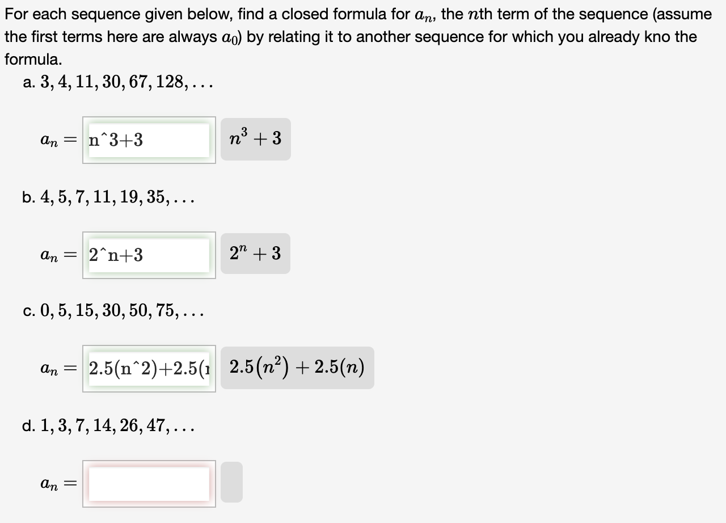The height and width of the screenshot is (523, 726).
Task: Click the answer field containing 2^n+3
Action: 149,255
